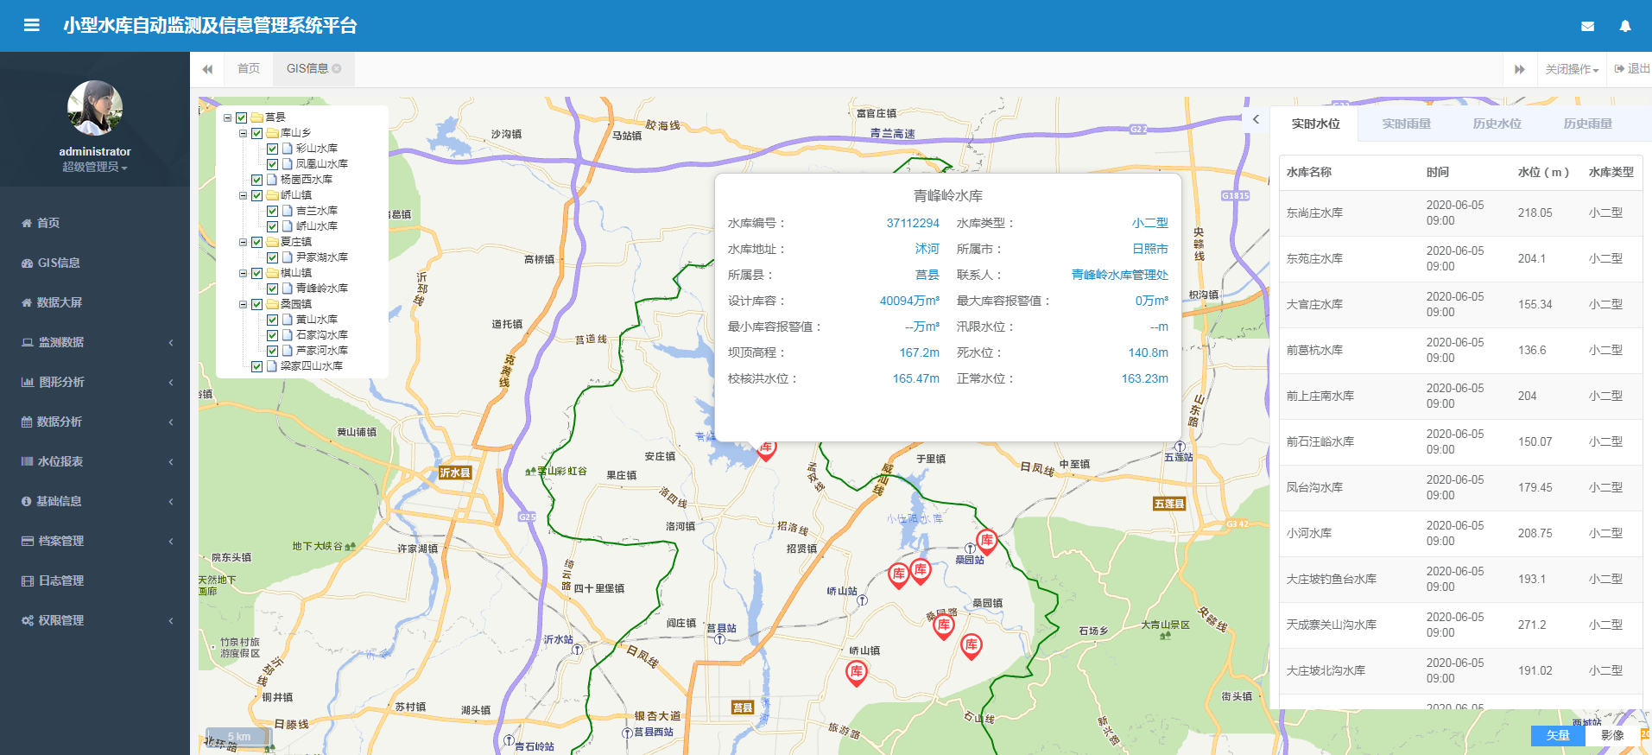The height and width of the screenshot is (755, 1652).
Task: Select the 东尚庄水库 table row
Action: click(x=1459, y=213)
